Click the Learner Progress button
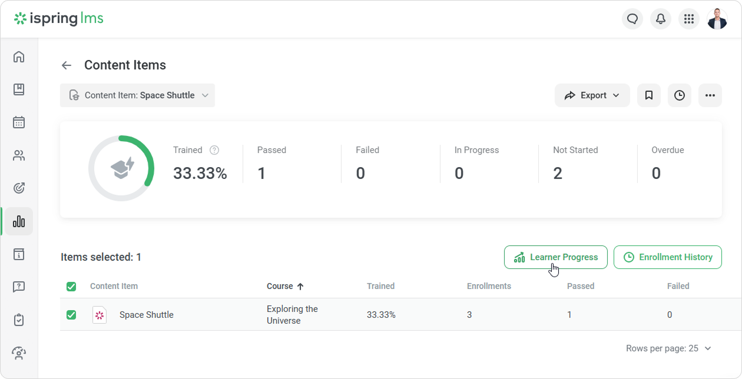The image size is (742, 379). click(x=555, y=257)
